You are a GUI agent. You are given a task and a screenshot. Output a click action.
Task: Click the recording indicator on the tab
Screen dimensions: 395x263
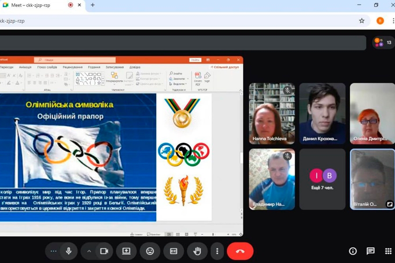[71, 5]
